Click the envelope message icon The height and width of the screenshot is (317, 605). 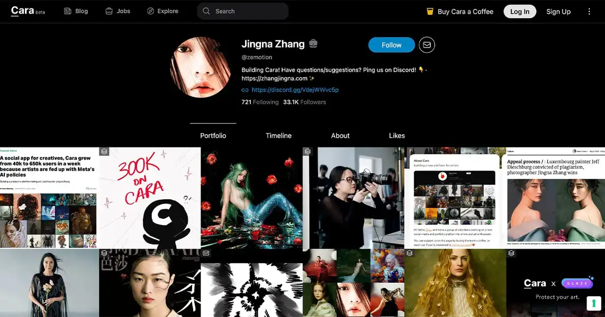click(427, 45)
